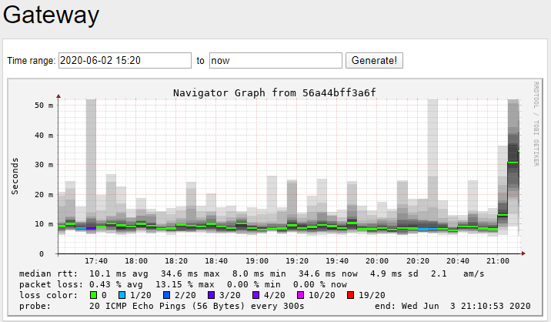
Task: Click the 8.0 ms min value
Action: coord(259,273)
